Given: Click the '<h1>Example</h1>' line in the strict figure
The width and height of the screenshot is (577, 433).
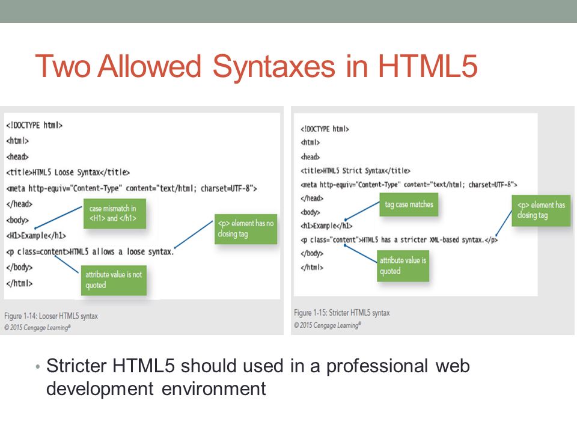Looking at the screenshot, I should 326,226.
